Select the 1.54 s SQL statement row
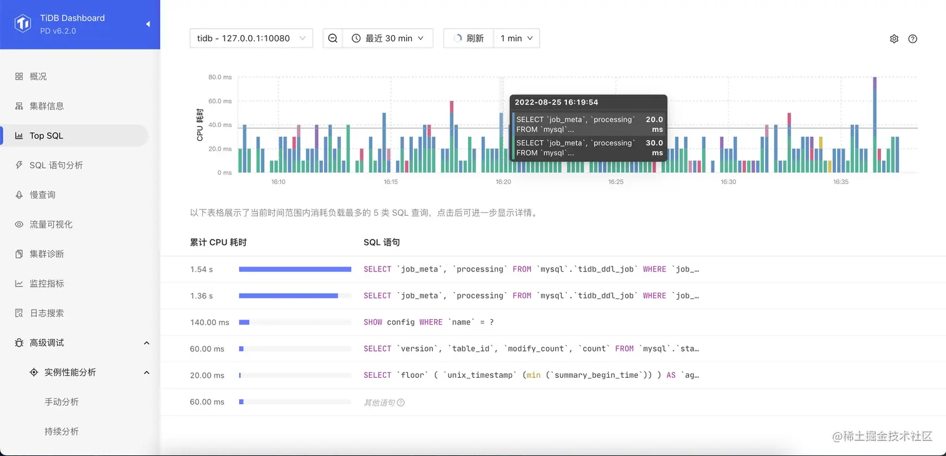 pyautogui.click(x=553, y=270)
